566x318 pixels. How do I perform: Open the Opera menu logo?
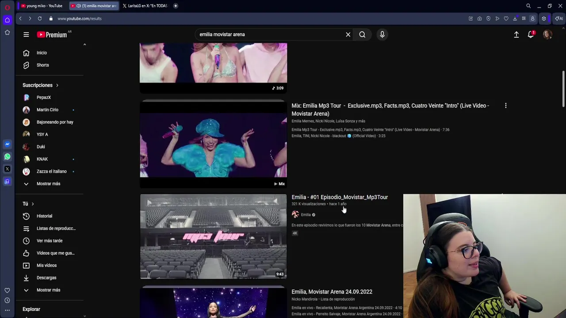pyautogui.click(x=7, y=8)
